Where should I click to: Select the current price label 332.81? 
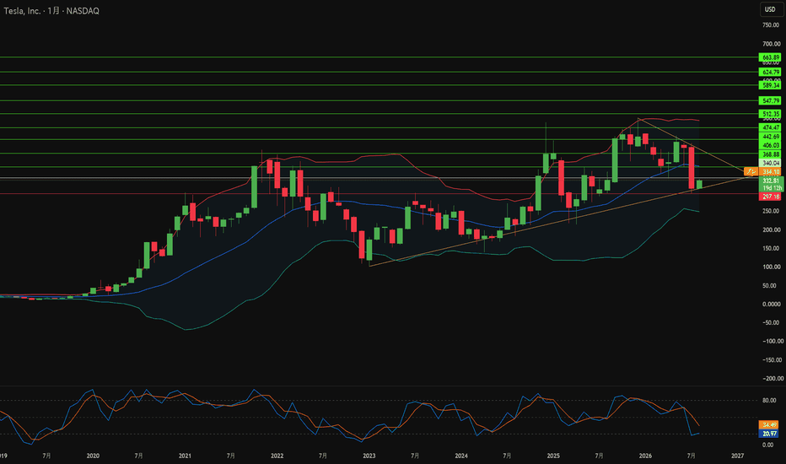point(771,181)
